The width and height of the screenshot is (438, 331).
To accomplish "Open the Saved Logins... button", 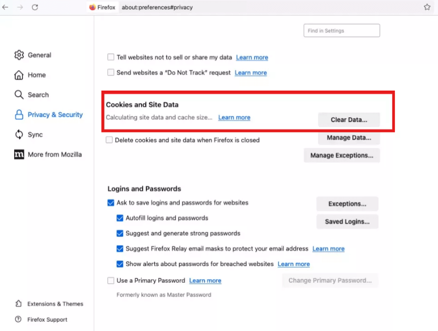I will click(347, 222).
